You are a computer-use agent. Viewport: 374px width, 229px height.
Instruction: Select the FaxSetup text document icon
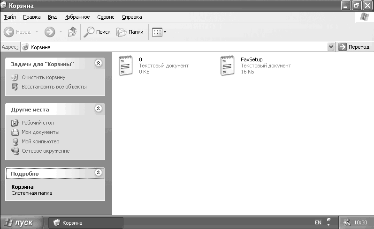point(227,66)
